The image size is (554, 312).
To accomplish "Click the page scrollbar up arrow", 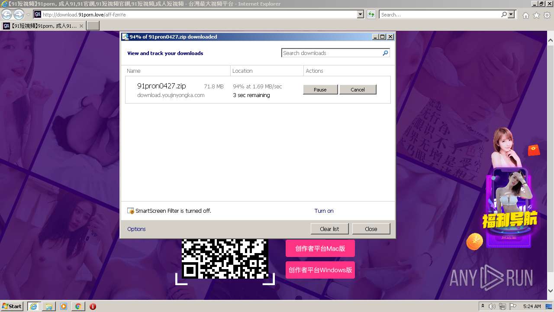I will pyautogui.click(x=551, y=41).
